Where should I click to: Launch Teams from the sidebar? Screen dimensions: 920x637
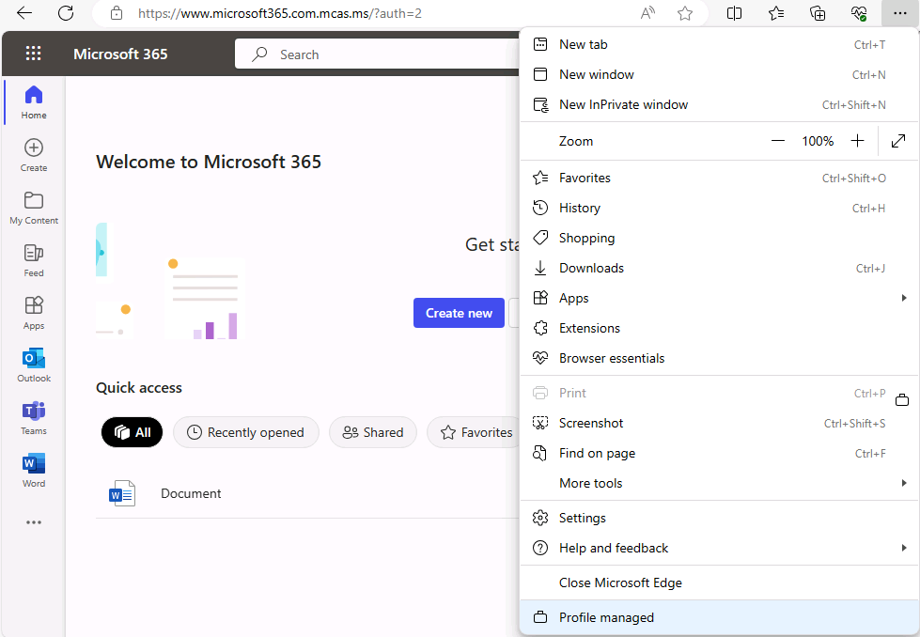(34, 418)
